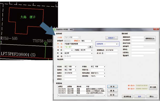Viewport: 160px width, 102px height.
Task: Click the 営業終了 button
Action: (x=112, y=38)
